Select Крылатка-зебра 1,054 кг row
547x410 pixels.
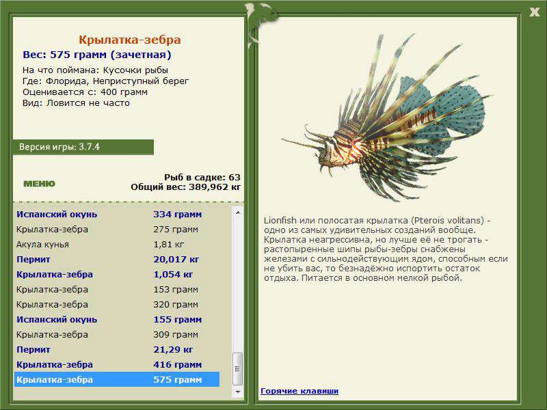(117, 274)
